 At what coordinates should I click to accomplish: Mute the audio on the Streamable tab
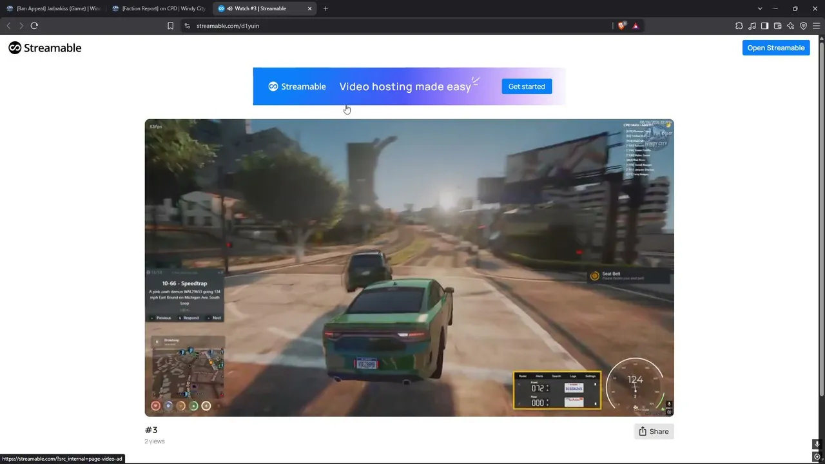click(229, 8)
